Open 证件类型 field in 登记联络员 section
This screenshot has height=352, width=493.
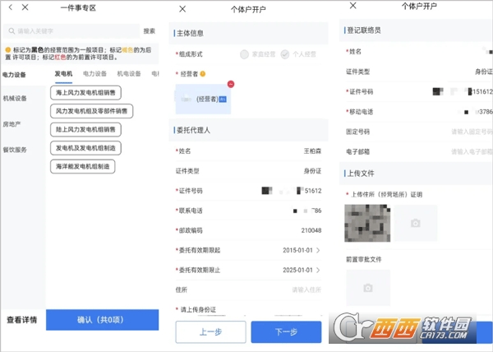coord(419,72)
